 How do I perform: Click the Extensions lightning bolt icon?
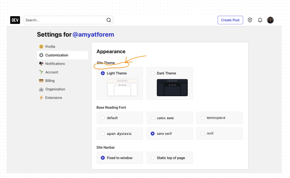41,98
